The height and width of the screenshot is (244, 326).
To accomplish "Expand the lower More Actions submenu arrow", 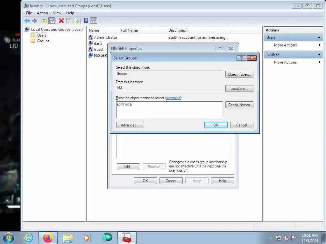I will (x=319, y=62).
